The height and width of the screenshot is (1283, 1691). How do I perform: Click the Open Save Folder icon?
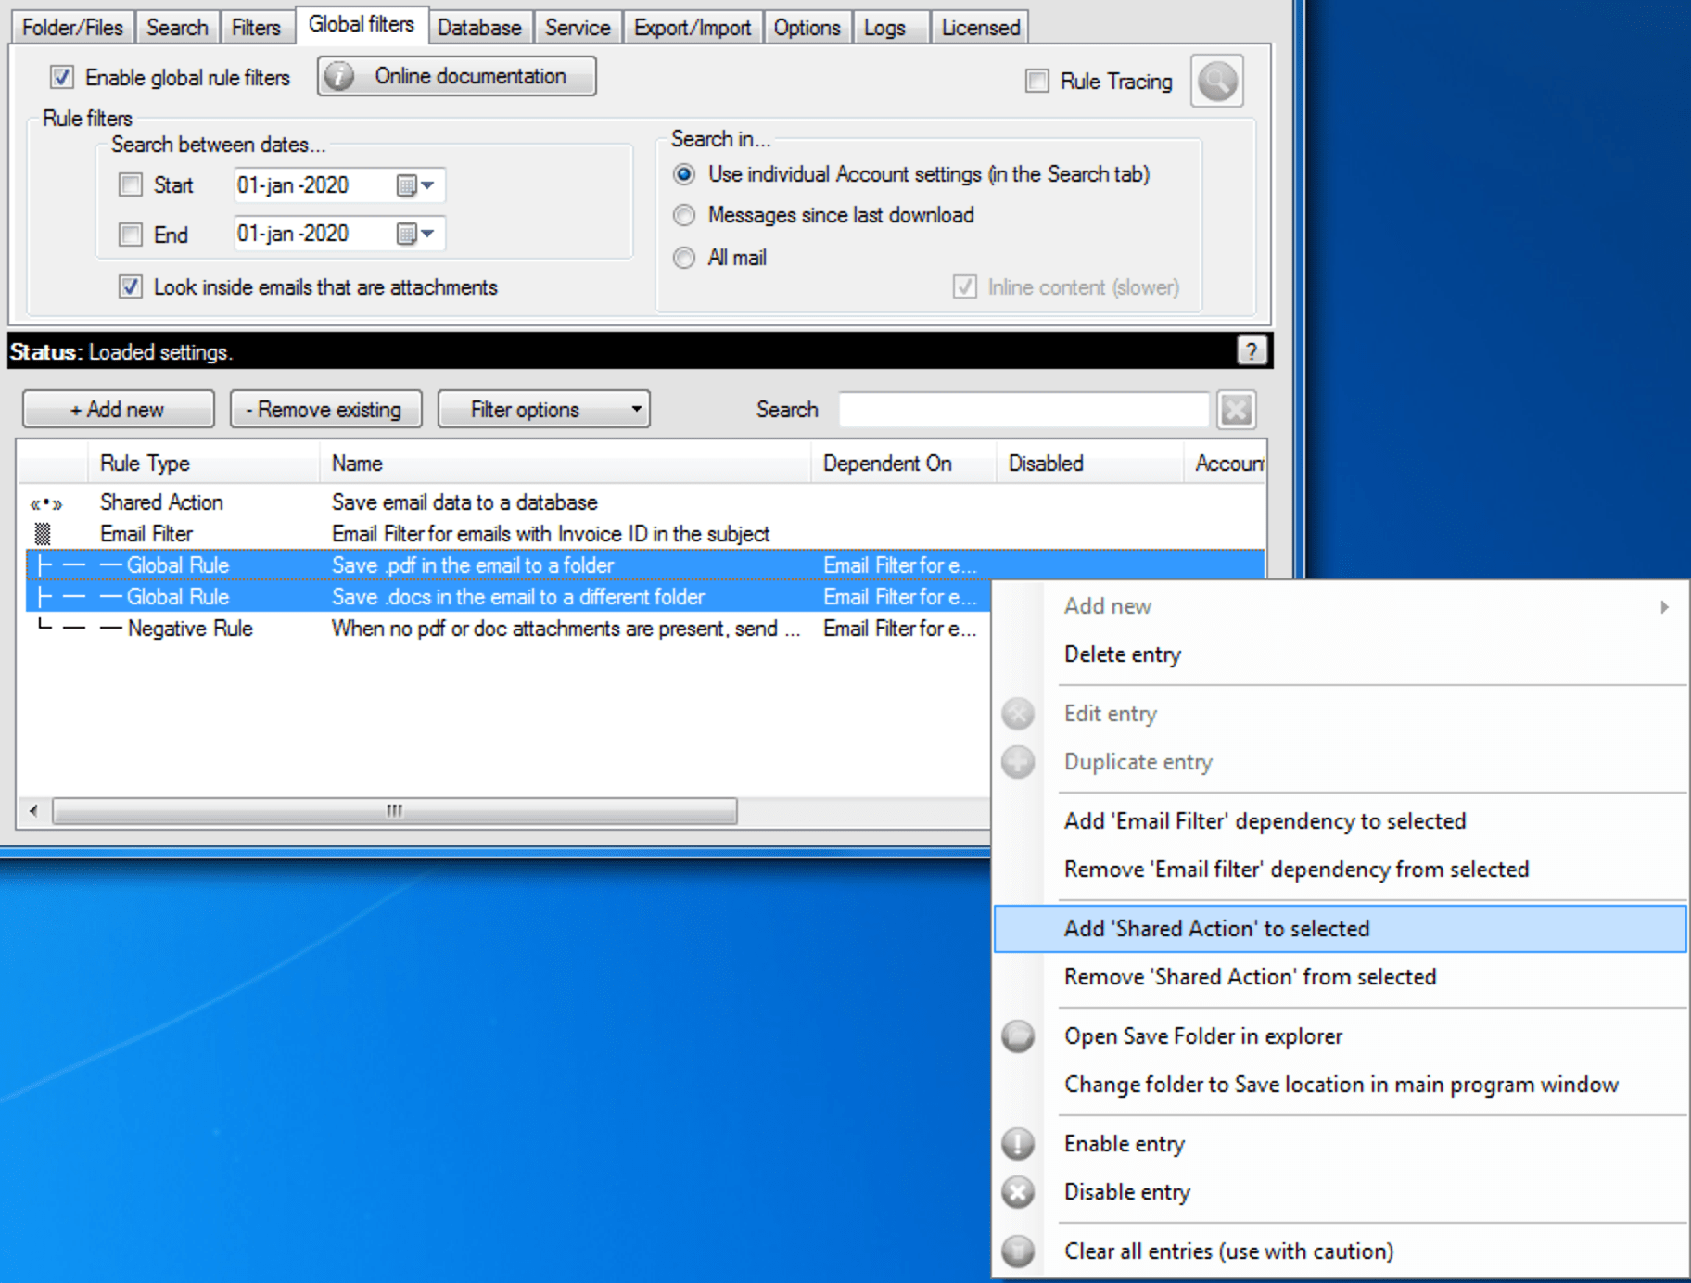(1018, 1036)
